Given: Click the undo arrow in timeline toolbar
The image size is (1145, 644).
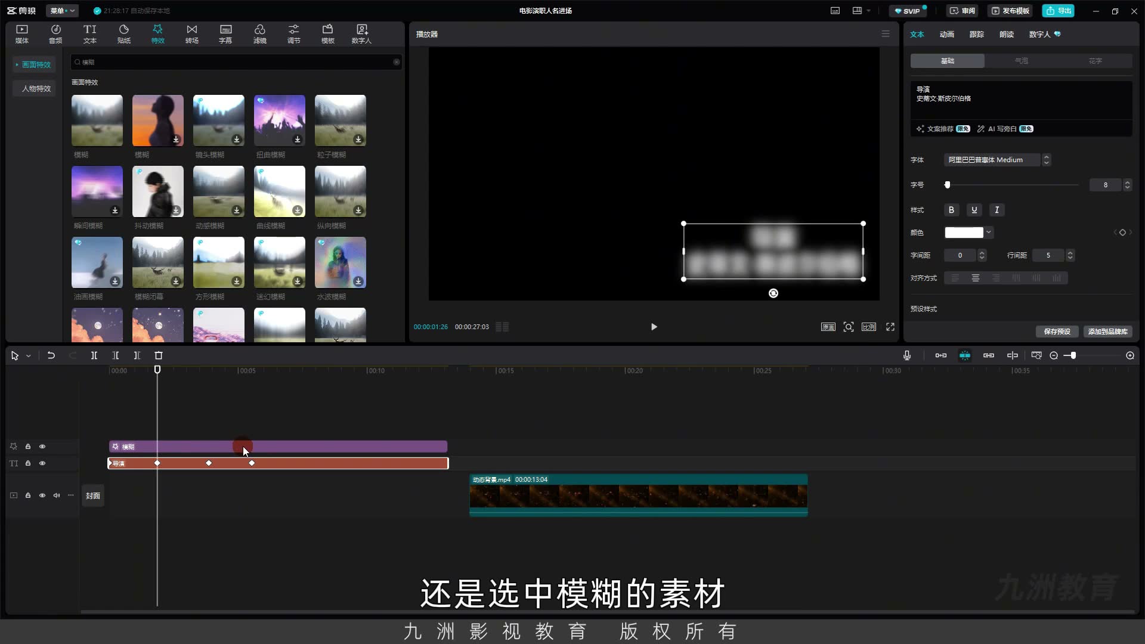Looking at the screenshot, I should (51, 355).
